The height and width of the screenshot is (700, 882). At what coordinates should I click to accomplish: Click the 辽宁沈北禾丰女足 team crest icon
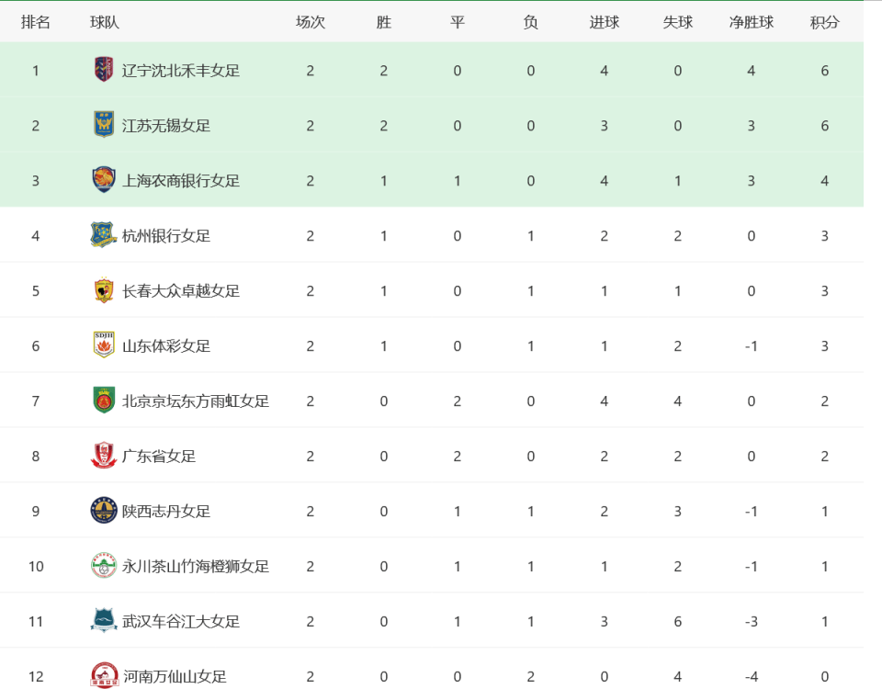[104, 70]
